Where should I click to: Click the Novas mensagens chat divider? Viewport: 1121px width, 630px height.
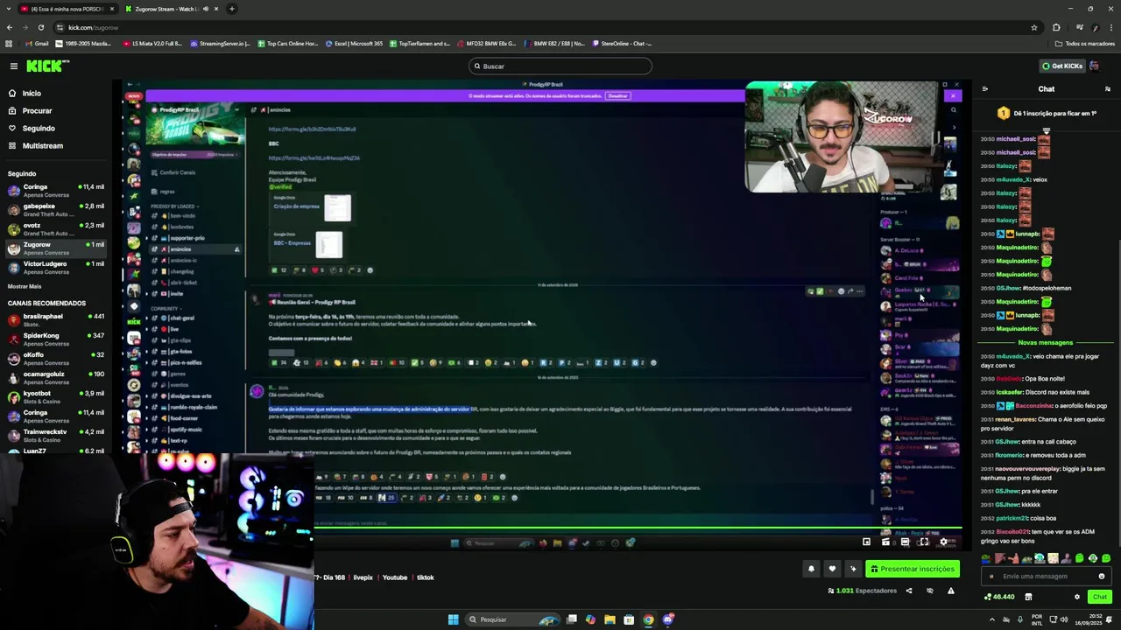pos(1045,343)
